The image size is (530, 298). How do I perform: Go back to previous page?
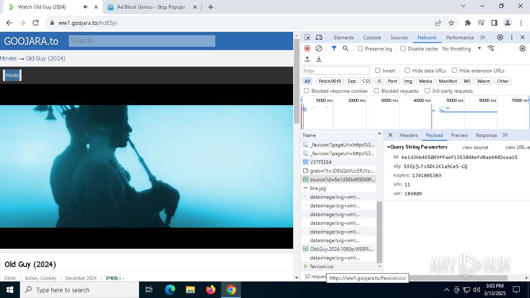(9, 23)
